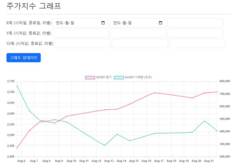
Task: Click the 2,450 left axis value
Action: coord(11,146)
